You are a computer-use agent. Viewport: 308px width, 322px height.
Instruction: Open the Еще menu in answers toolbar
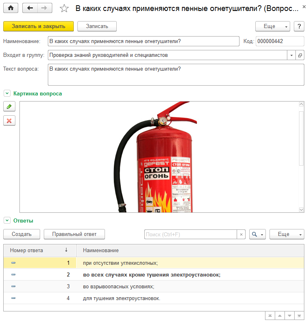coord(287,234)
